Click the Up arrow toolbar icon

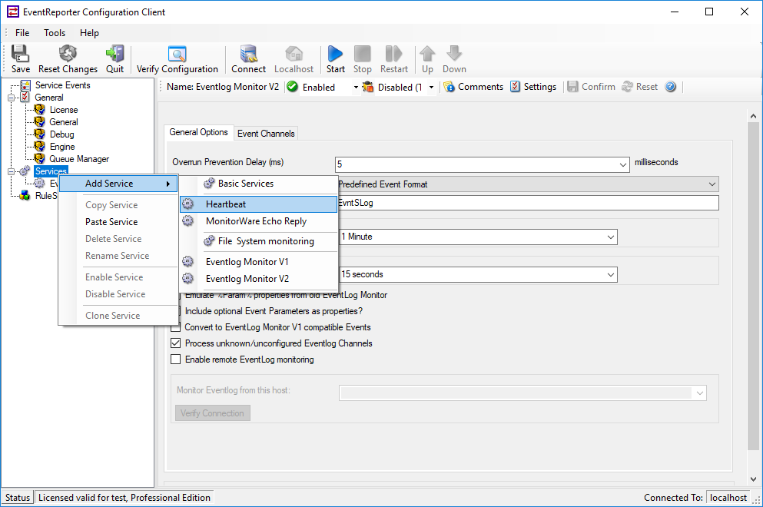(427, 54)
